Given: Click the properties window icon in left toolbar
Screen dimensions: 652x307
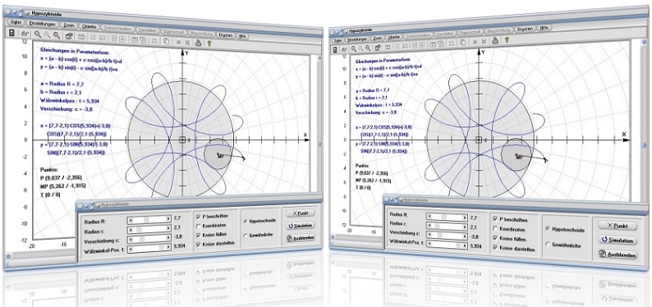Looking at the screenshot, I should 69,37.
